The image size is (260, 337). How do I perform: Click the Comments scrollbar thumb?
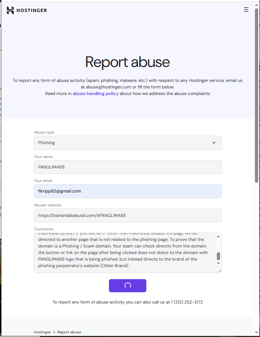click(x=218, y=256)
